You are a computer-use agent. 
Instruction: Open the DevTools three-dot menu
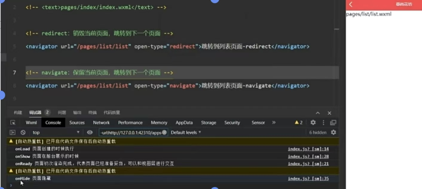323,123
